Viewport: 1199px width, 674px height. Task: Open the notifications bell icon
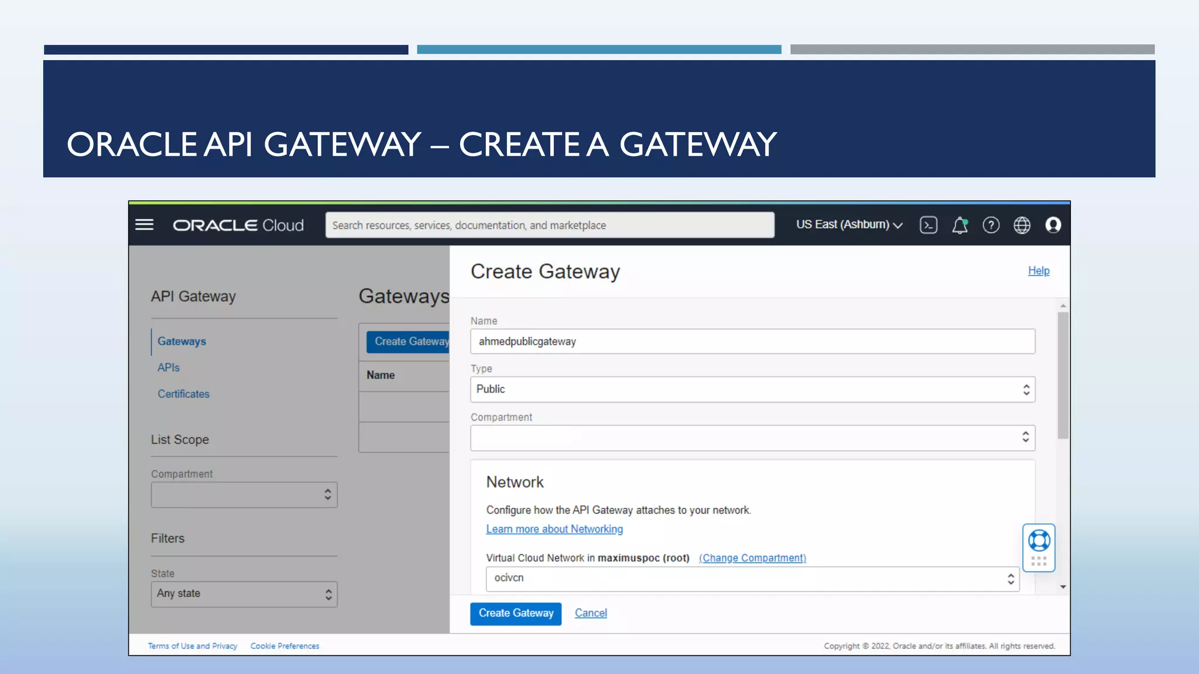960,225
